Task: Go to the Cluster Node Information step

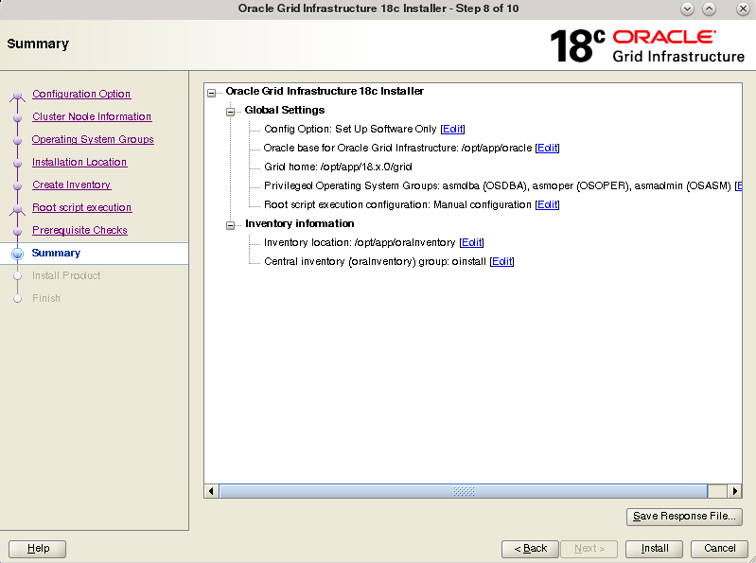Action: 92,116
